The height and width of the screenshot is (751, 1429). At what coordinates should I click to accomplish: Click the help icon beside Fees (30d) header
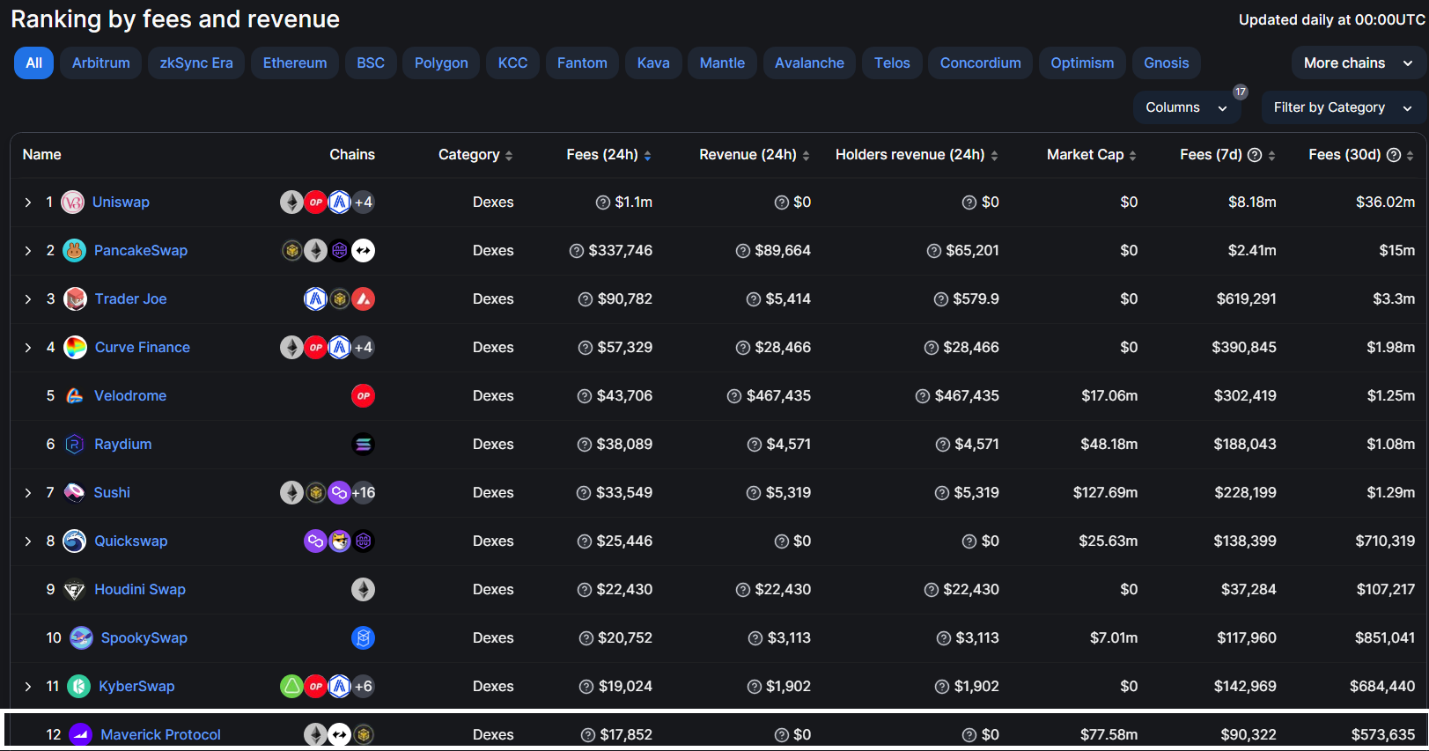click(1394, 155)
